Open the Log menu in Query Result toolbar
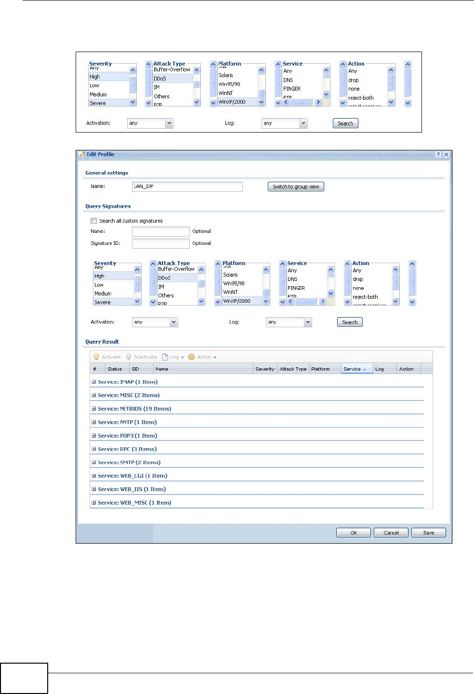This screenshot has height=694, width=474. [x=173, y=357]
